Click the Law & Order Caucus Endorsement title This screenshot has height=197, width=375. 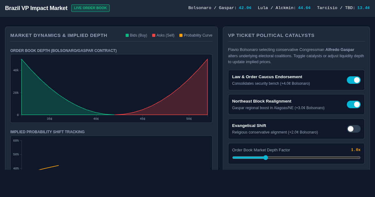click(x=267, y=77)
